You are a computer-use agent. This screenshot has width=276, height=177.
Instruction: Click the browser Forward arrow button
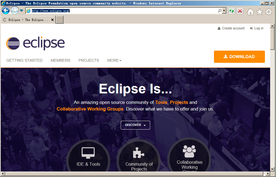[x=15, y=11]
